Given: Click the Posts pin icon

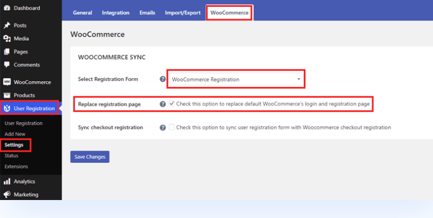Looking at the screenshot, I should click(x=7, y=26).
